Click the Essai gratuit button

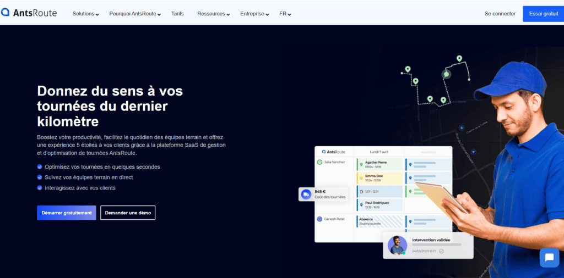point(543,14)
